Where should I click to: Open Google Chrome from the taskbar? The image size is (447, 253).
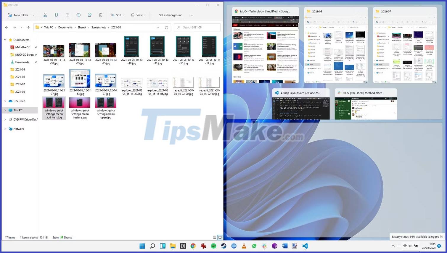(193, 246)
